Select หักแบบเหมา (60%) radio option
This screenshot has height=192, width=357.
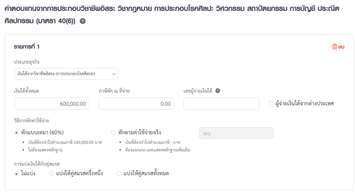[17, 133]
